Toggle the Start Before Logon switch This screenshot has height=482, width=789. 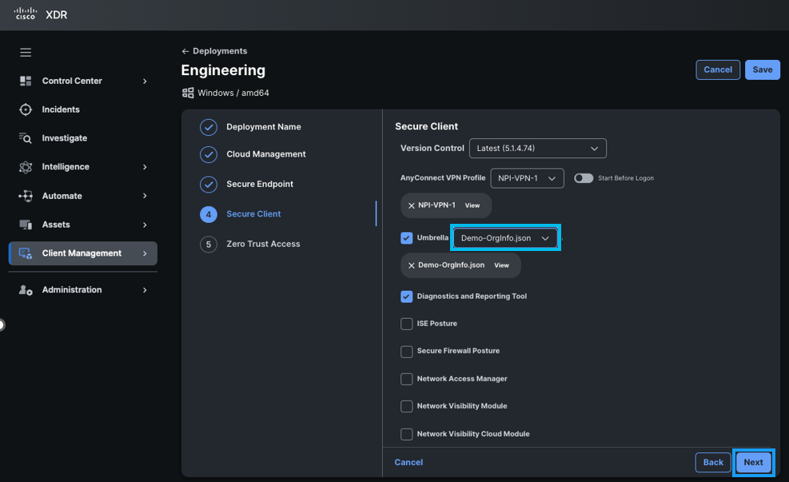[584, 178]
